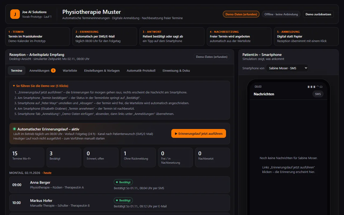The width and height of the screenshot is (344, 215).
Task: Open the Anmeldungen tab
Action: 42,70
